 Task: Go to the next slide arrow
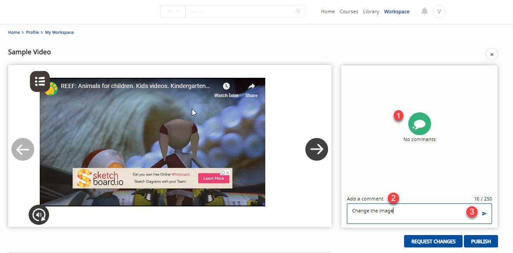[317, 149]
